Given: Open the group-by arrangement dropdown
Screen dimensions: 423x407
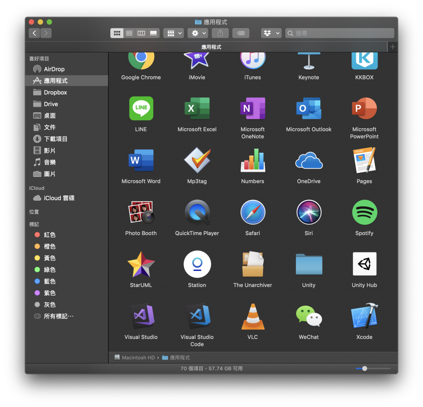Looking at the screenshot, I should 174,33.
